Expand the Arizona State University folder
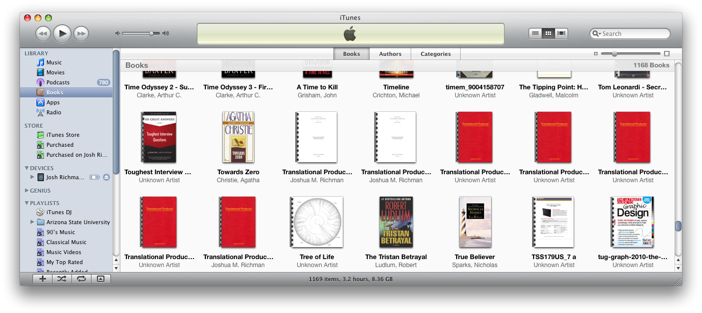This screenshot has height=313, width=702. (32, 222)
